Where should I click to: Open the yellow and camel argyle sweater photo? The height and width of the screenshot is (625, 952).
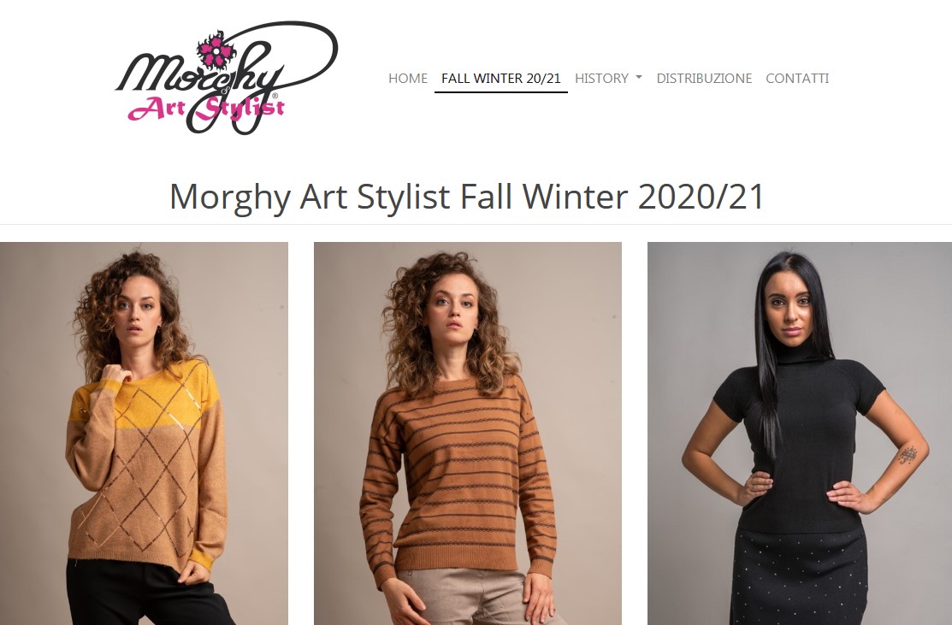tap(144, 433)
